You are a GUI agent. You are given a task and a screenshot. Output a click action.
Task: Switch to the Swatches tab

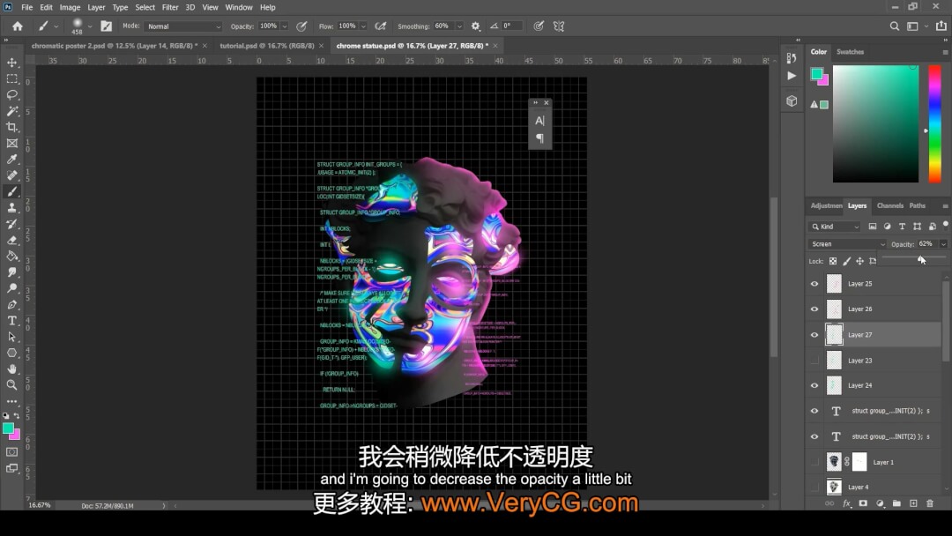pyautogui.click(x=850, y=52)
